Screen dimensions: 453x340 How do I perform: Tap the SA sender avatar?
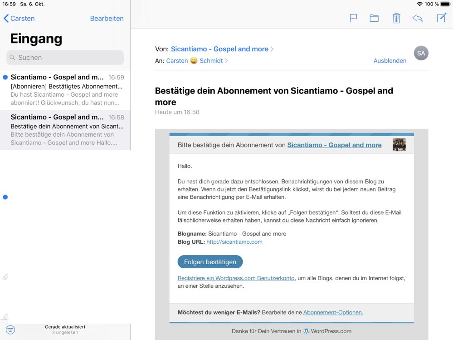[x=421, y=53]
